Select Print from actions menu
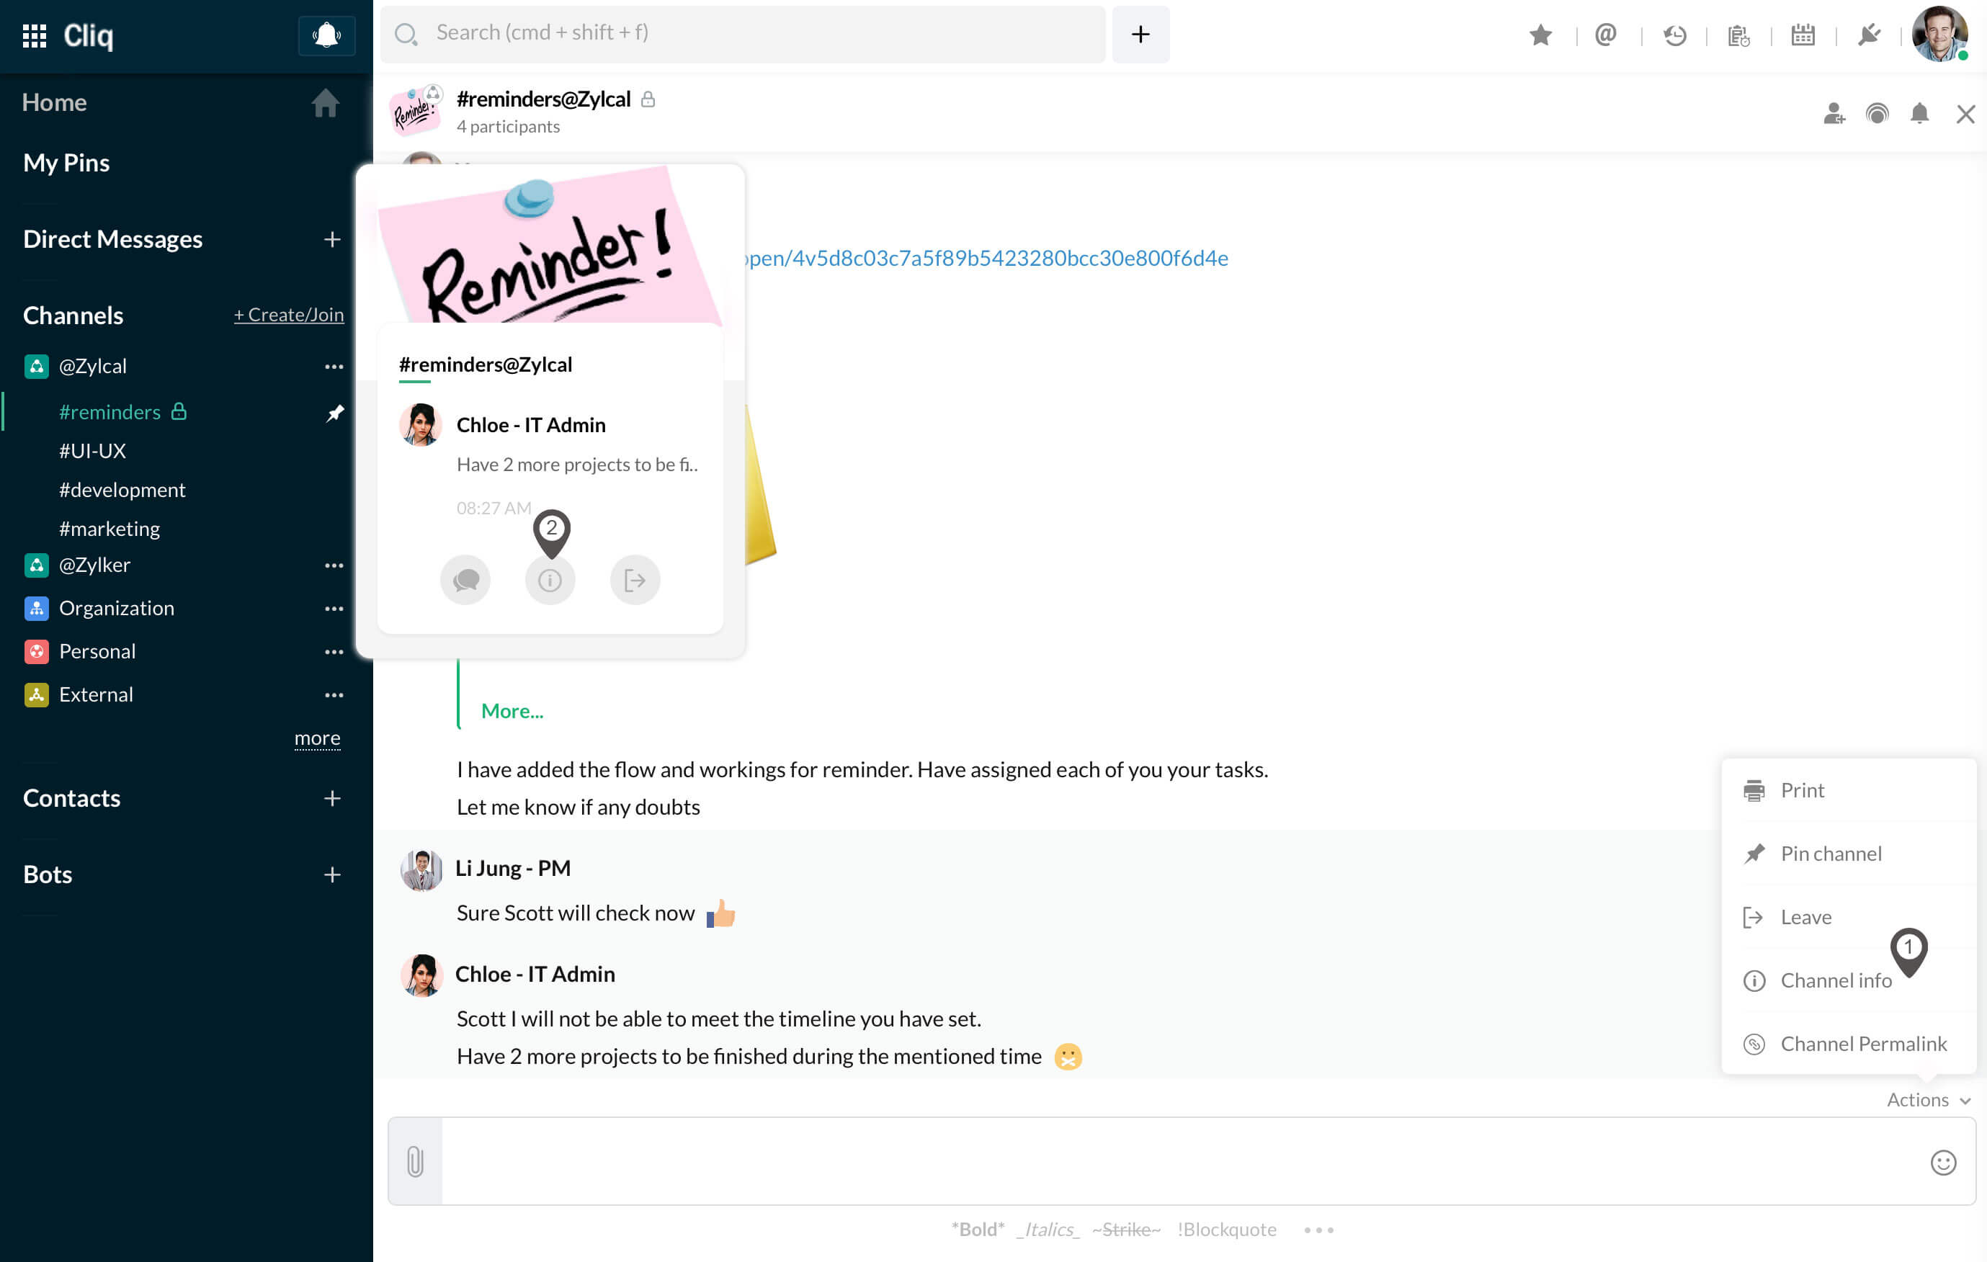This screenshot has height=1262, width=1987. click(1849, 790)
